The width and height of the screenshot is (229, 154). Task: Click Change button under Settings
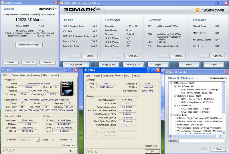click(133, 56)
